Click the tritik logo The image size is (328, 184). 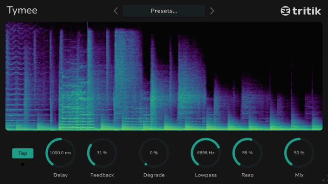[x=301, y=11]
